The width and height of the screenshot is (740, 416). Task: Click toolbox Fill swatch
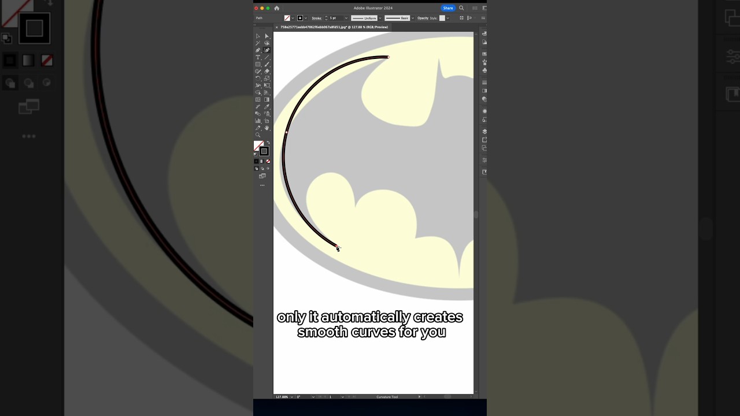(x=257, y=144)
